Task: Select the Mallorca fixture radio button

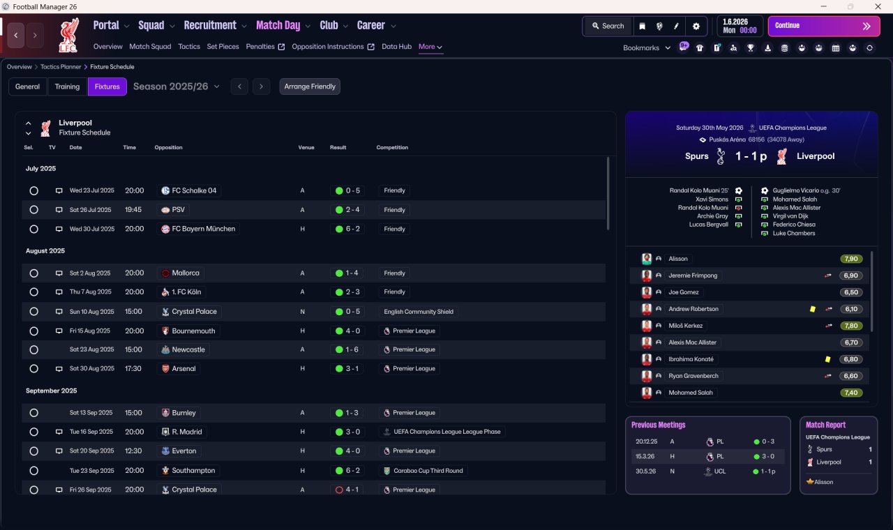Action: click(33, 273)
